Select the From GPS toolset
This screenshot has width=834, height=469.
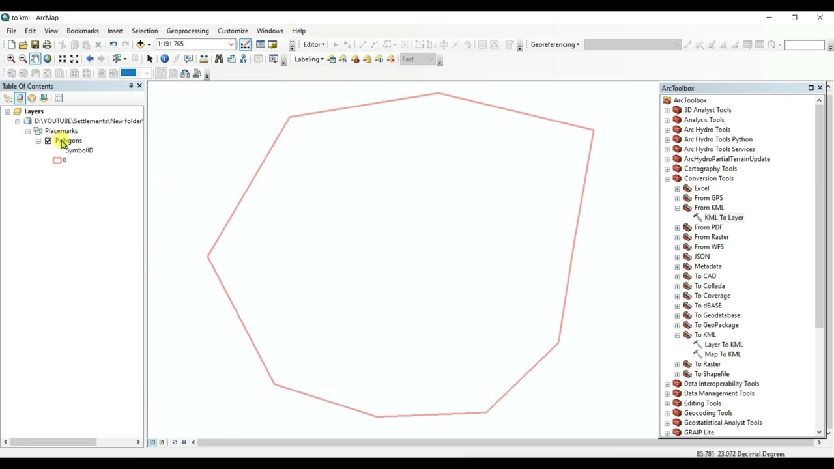[x=708, y=198]
